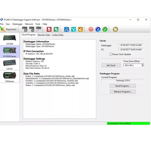Click the Datalogger clock time field

point(131,45)
